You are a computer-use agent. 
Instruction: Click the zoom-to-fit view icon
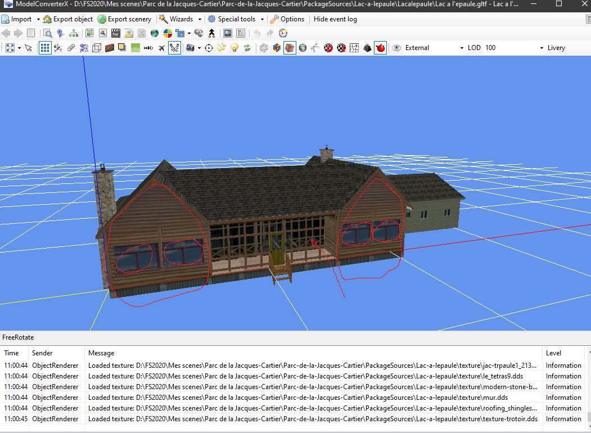point(10,48)
